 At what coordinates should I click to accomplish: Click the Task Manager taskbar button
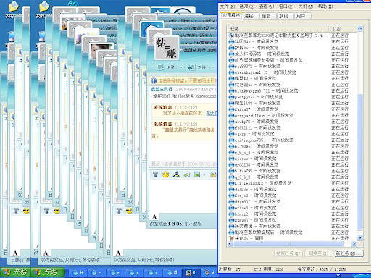tap(191, 273)
